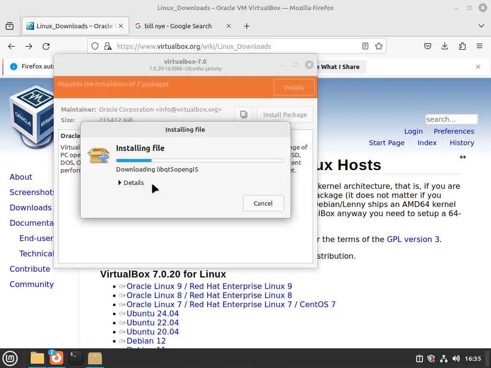Open the list all tabs dropdown

(481, 26)
